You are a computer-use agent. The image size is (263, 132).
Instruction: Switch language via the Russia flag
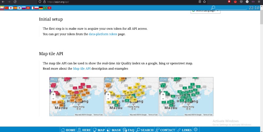coord(23,8)
